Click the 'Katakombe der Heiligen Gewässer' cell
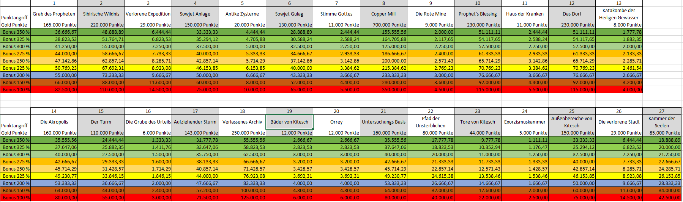Image resolution: width=683 pixels, height=202 pixels. tap(619, 14)
